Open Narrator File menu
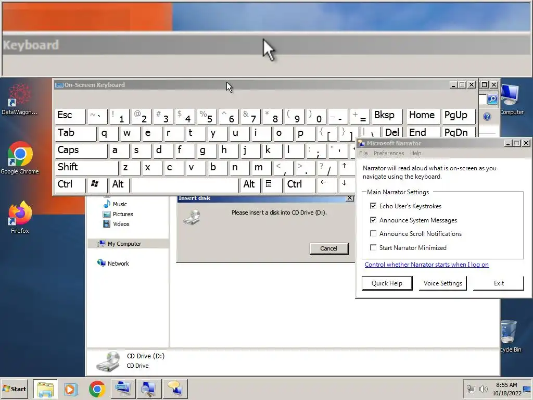The height and width of the screenshot is (400, 533). pos(363,153)
